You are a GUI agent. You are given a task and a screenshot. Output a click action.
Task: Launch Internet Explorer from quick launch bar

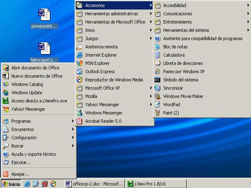tap(27, 184)
